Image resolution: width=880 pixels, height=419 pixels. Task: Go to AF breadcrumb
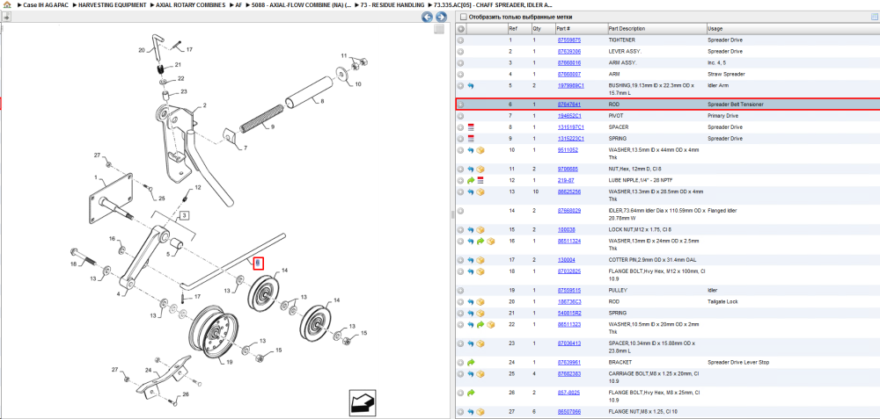click(x=239, y=4)
